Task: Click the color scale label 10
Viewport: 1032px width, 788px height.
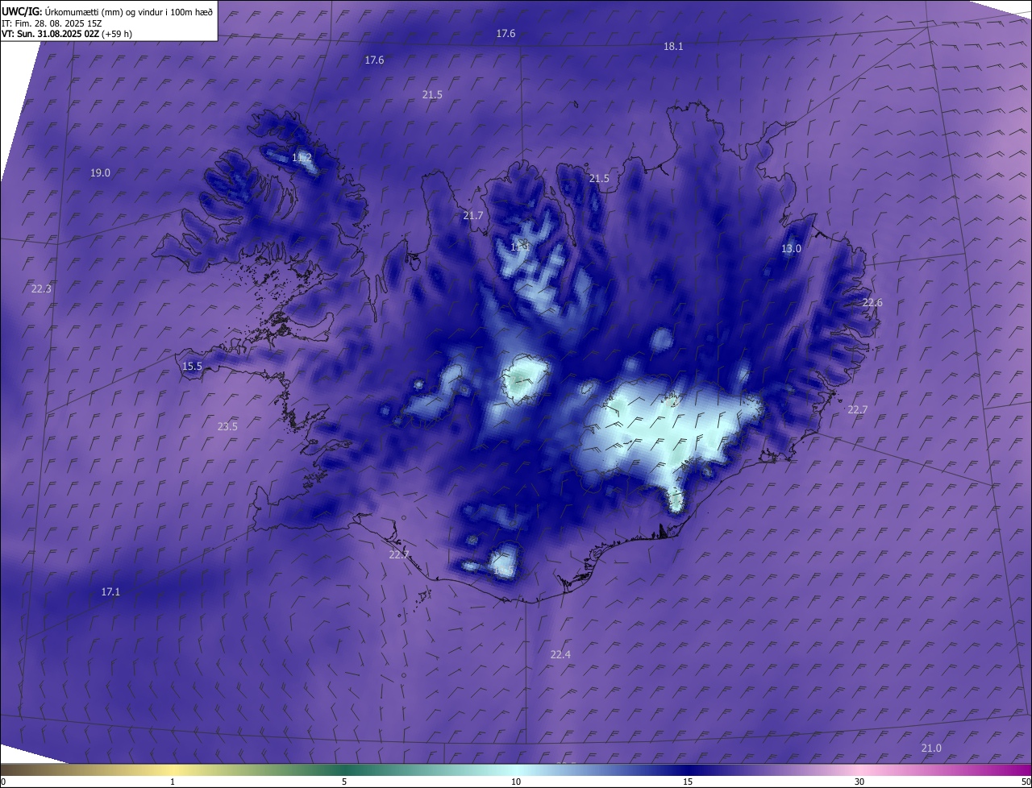Action: tap(516, 782)
